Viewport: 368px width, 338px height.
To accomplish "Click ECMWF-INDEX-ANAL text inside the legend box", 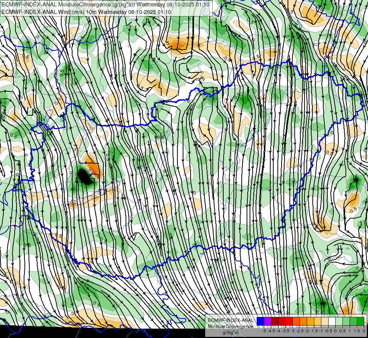I will tap(230, 320).
